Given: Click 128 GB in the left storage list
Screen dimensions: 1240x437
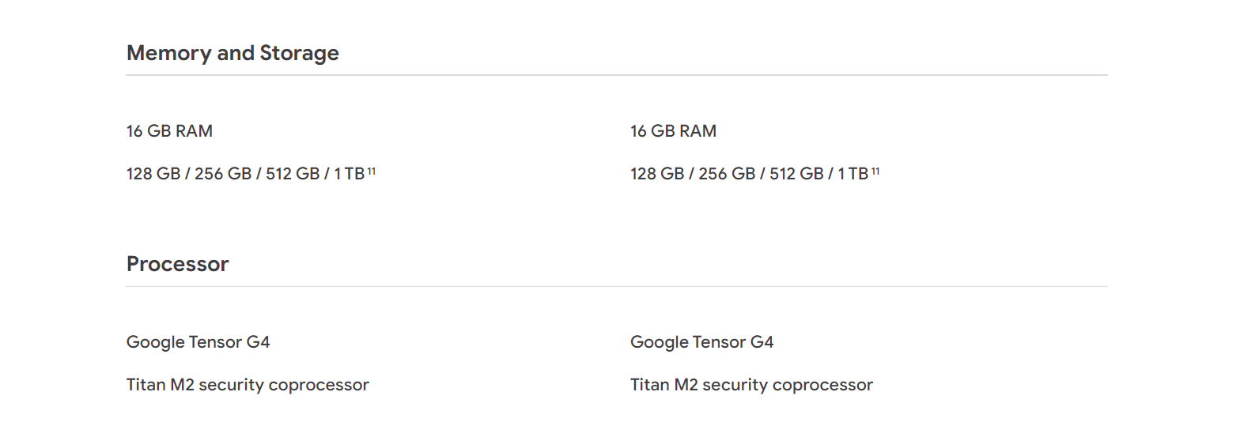Looking at the screenshot, I should tap(153, 174).
